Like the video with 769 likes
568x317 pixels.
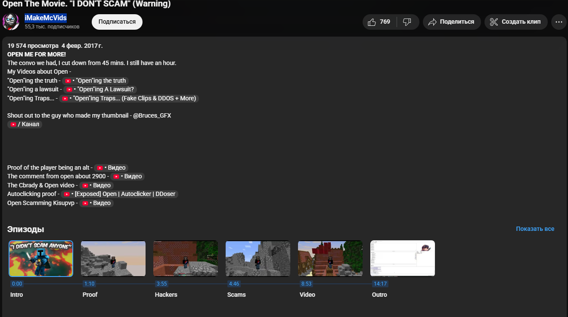379,22
